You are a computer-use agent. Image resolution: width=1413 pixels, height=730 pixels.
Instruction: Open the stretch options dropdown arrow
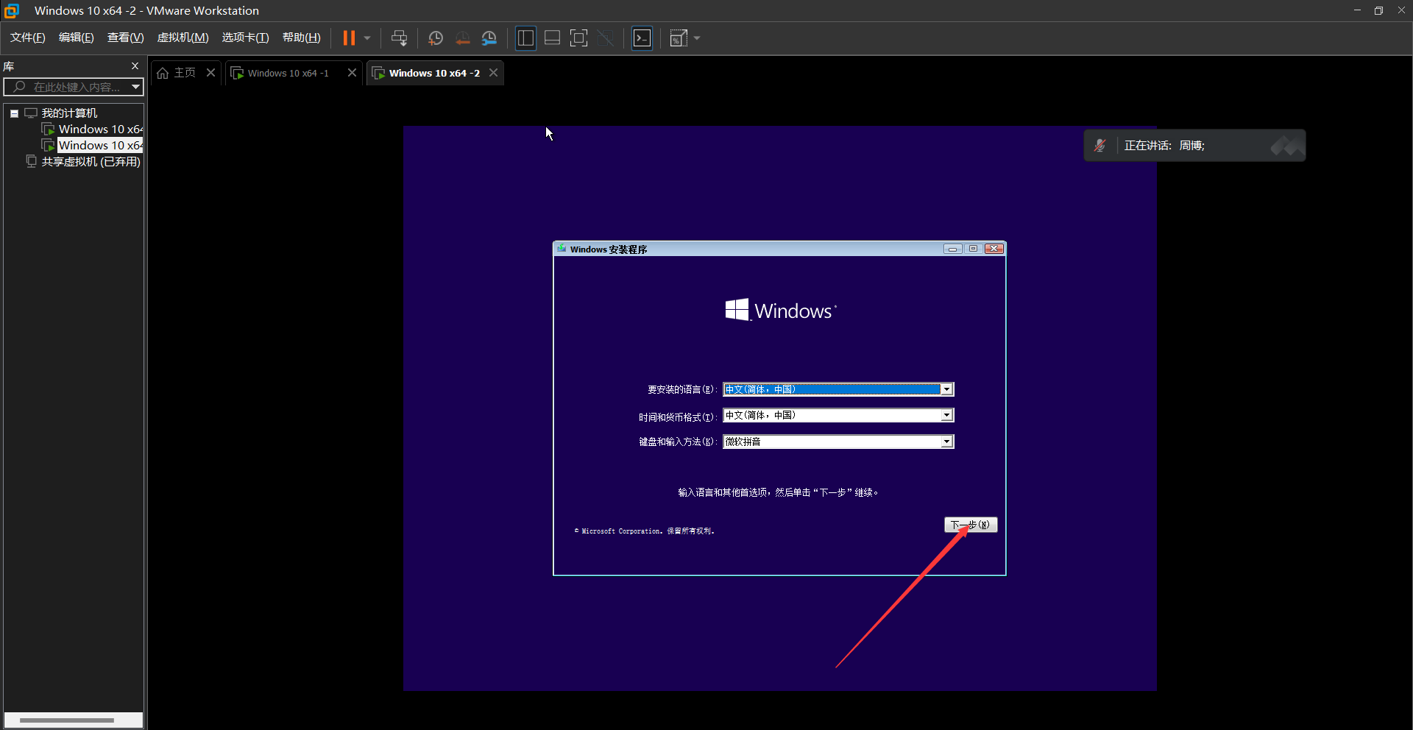click(697, 38)
